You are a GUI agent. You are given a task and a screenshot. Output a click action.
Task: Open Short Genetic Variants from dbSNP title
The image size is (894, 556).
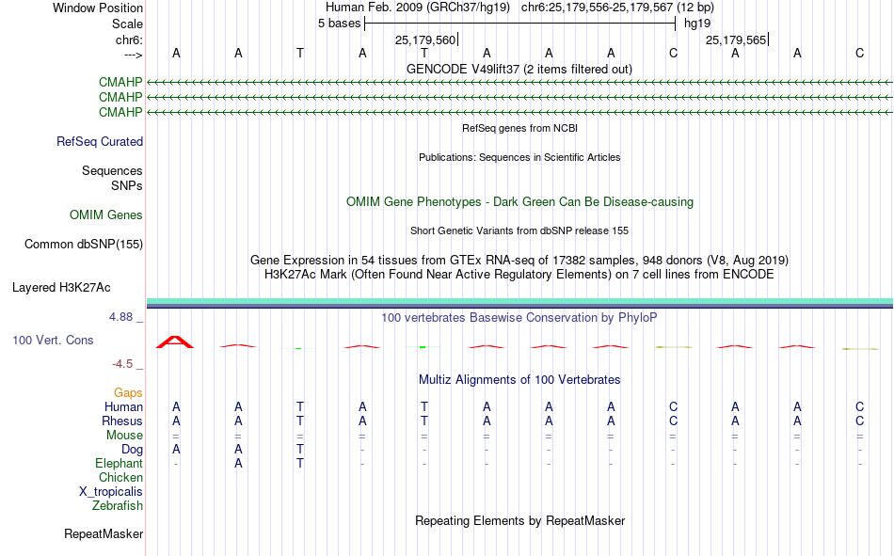tap(519, 230)
